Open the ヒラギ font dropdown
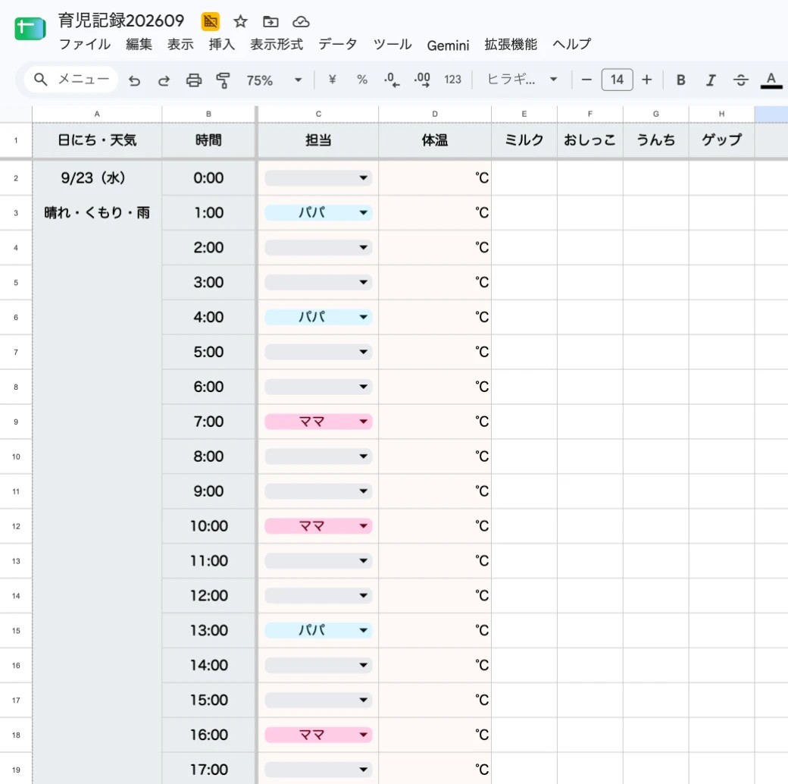This screenshot has width=788, height=784. 522,80
